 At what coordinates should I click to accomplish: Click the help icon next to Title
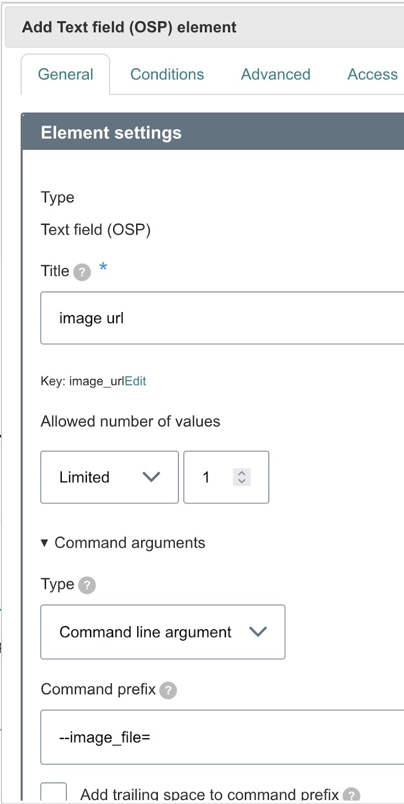coord(82,272)
